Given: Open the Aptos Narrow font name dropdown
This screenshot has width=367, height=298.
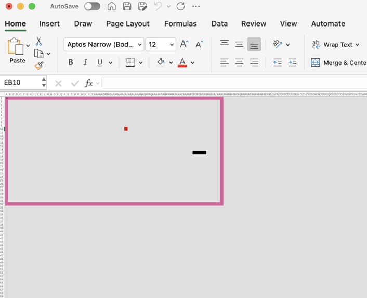Looking at the screenshot, I should pos(104,45).
